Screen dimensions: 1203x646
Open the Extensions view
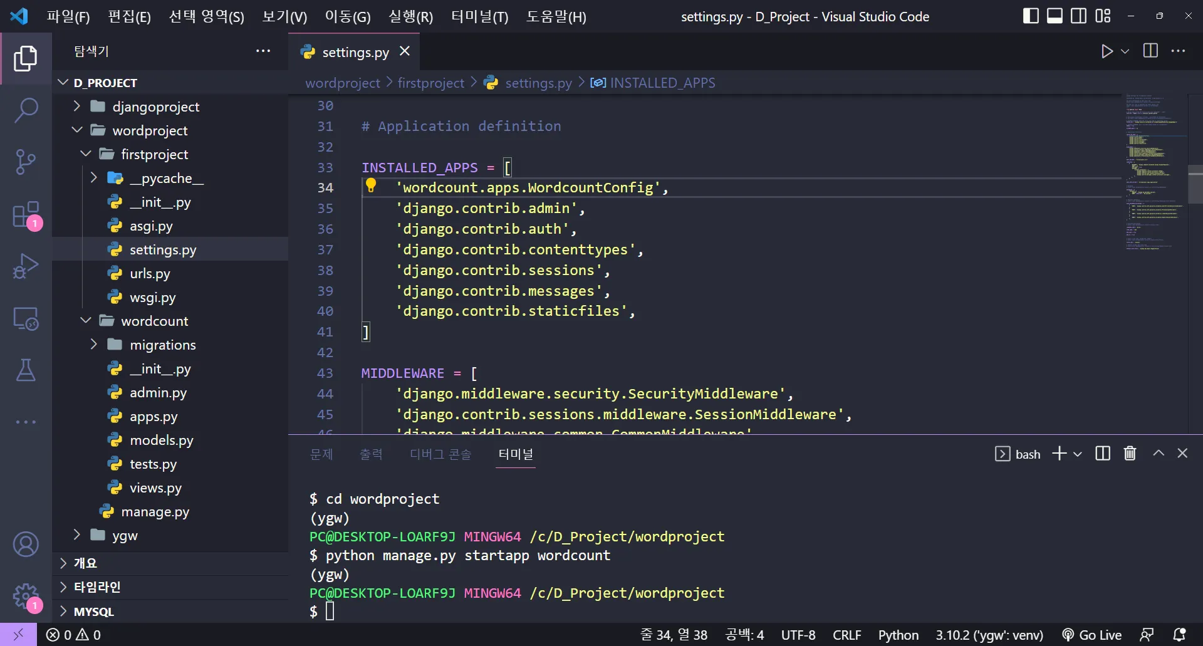[26, 215]
